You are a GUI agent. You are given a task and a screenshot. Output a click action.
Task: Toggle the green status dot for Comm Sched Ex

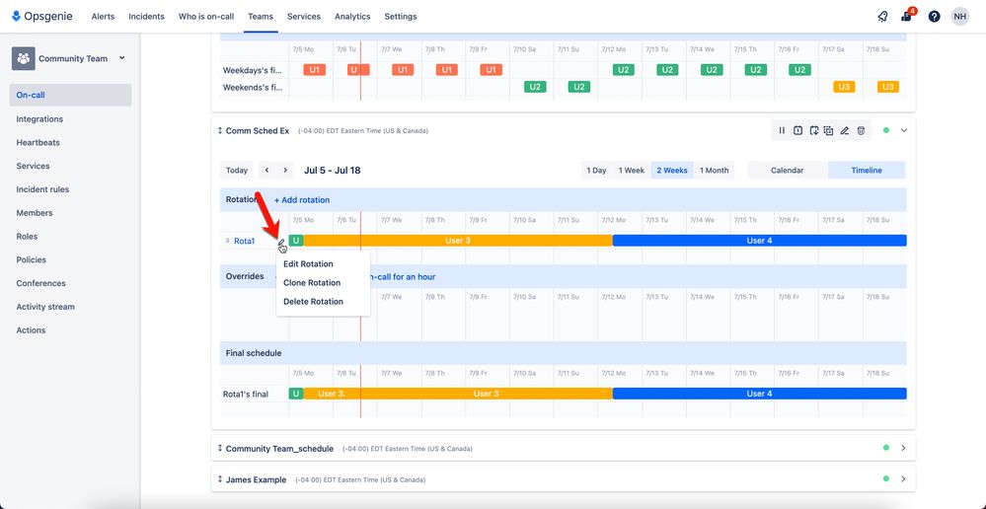886,131
